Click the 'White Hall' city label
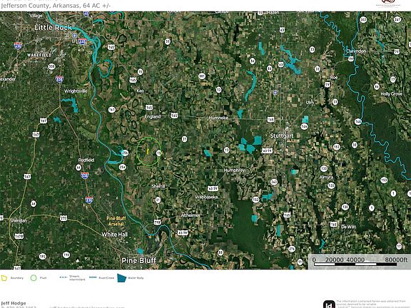This screenshot has height=308, width=411. [x=115, y=235]
